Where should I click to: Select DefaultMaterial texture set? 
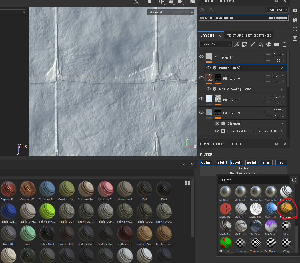click(243, 18)
